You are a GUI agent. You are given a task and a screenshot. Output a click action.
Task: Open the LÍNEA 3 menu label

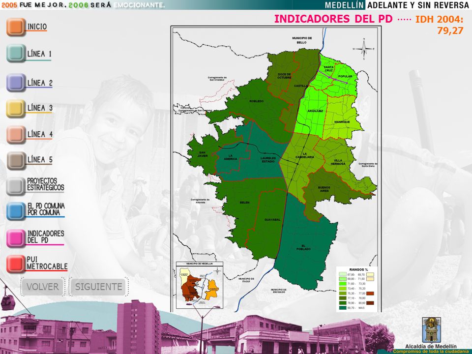tap(40, 108)
